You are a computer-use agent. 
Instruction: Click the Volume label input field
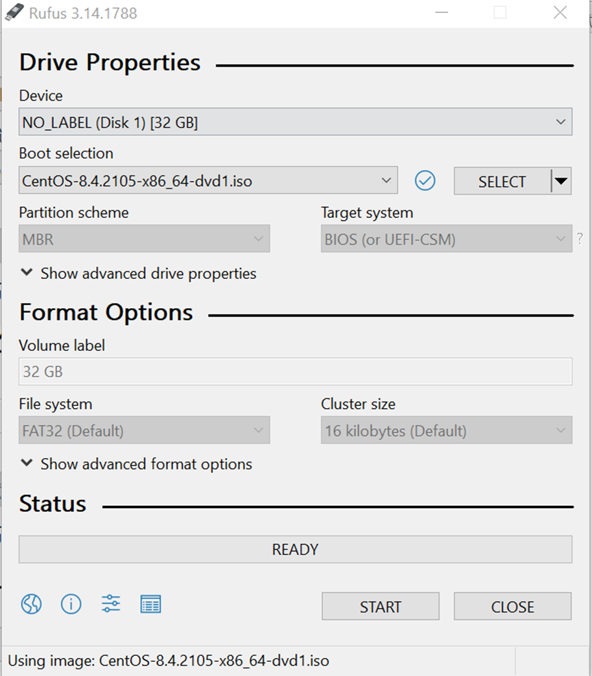coord(296,371)
